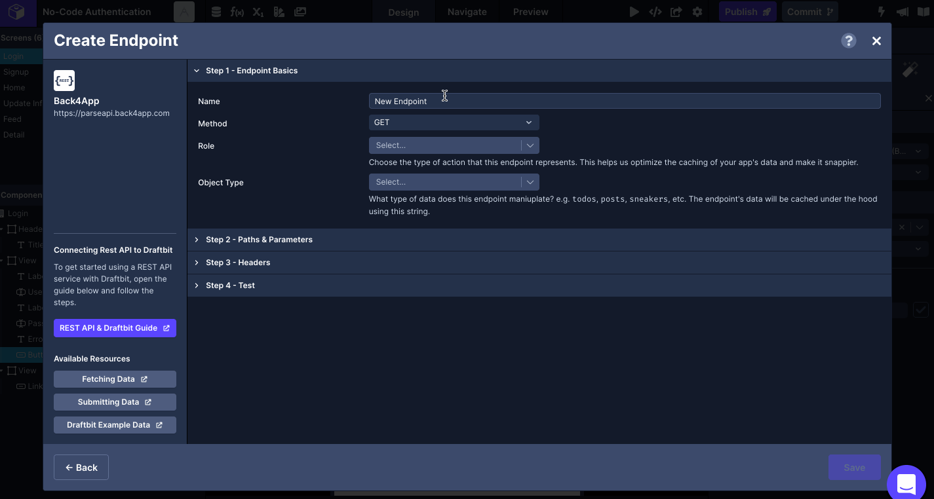Viewport: 934px width, 499px height.
Task: Expand Step 2 - Paths & Parameters
Action: 539,240
